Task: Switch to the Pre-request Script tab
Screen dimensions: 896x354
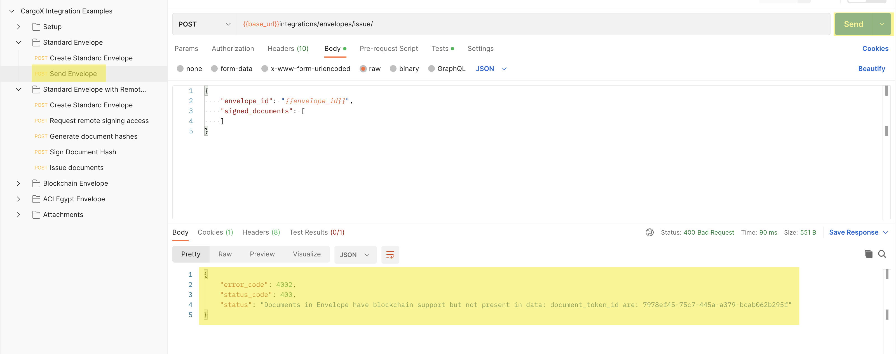Action: pyautogui.click(x=388, y=48)
